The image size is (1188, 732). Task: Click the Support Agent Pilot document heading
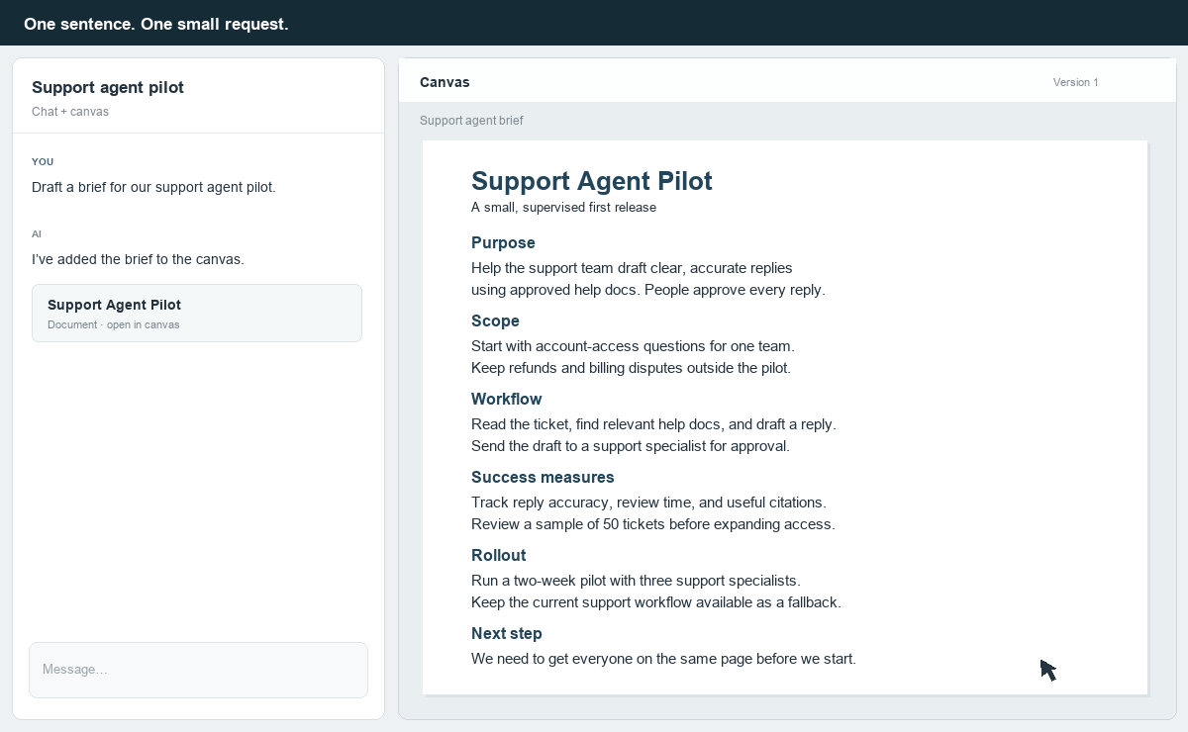pyautogui.click(x=592, y=181)
